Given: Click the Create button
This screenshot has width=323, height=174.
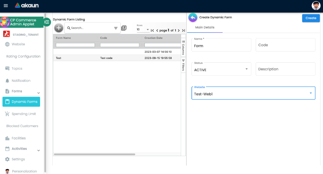Looking at the screenshot, I should pos(311,18).
